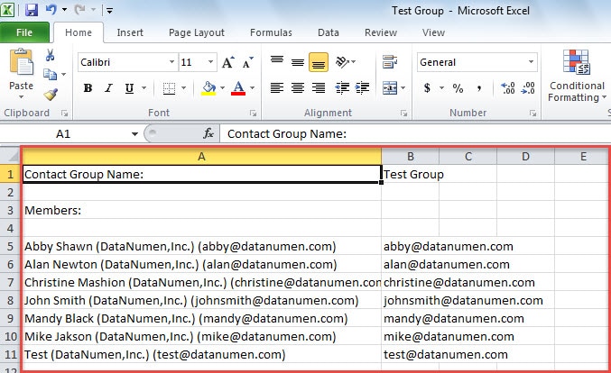Click the Orientation text rotation icon
Image resolution: width=611 pixels, height=373 pixels.
click(x=343, y=62)
